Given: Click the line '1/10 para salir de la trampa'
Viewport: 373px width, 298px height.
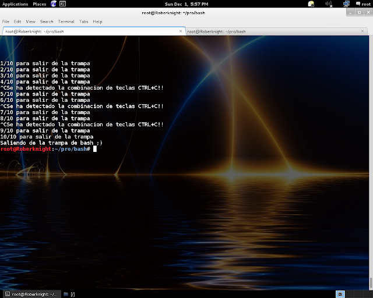Looking at the screenshot, I should (x=45, y=63).
